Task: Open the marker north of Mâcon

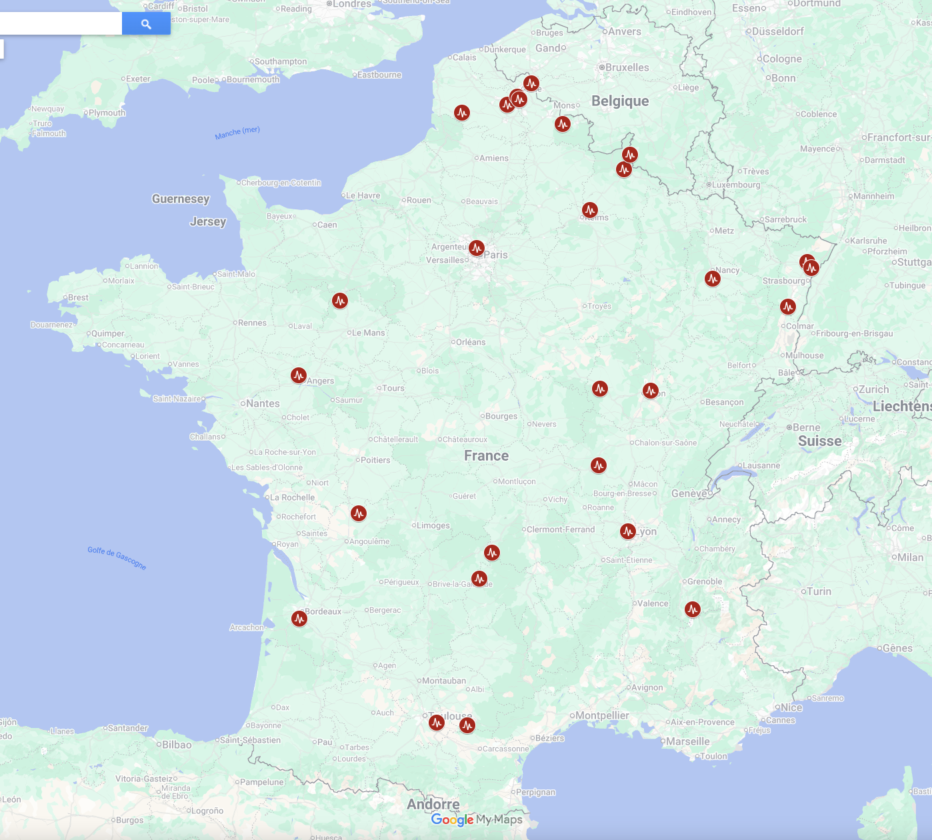Action: point(599,465)
